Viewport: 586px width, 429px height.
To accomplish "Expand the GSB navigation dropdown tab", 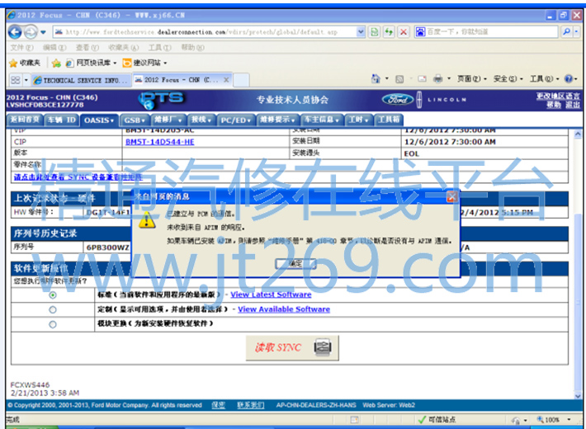I will click(135, 120).
